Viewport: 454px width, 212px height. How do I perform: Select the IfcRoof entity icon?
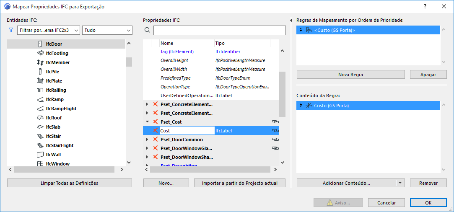coord(40,118)
